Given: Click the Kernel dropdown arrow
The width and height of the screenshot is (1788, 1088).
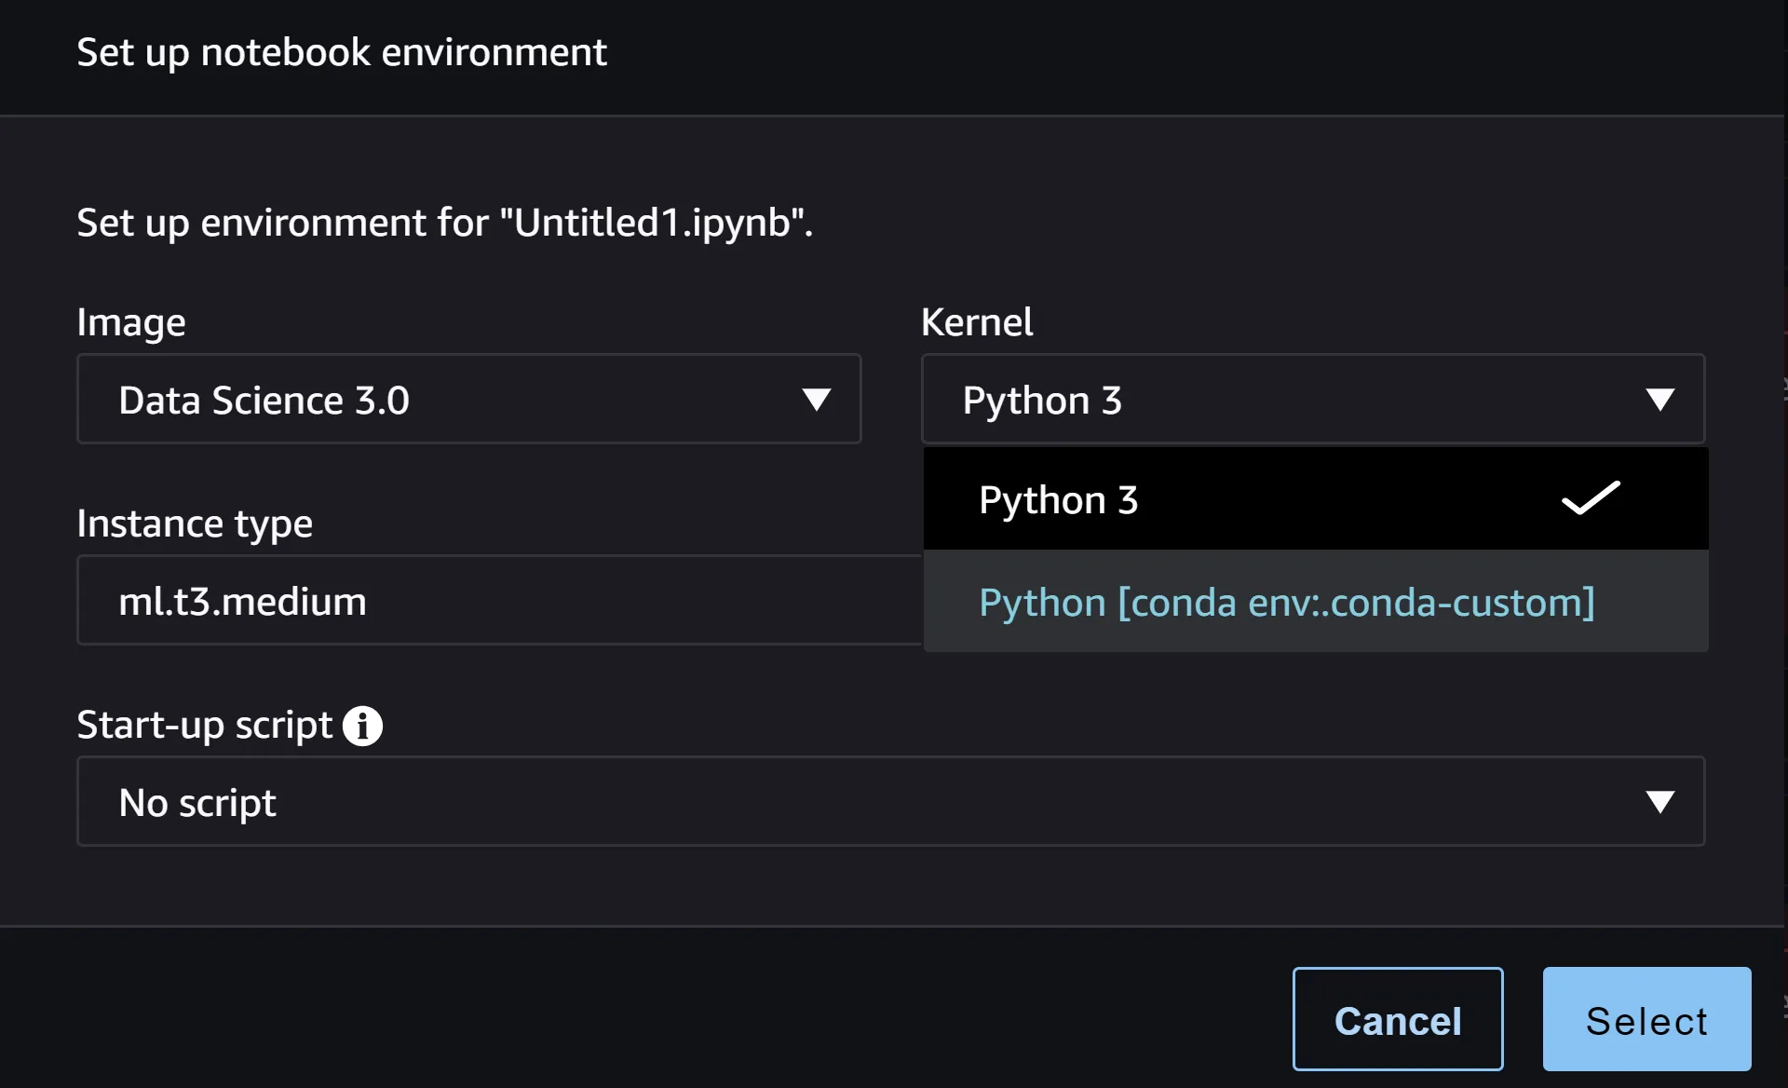Looking at the screenshot, I should (x=1662, y=400).
